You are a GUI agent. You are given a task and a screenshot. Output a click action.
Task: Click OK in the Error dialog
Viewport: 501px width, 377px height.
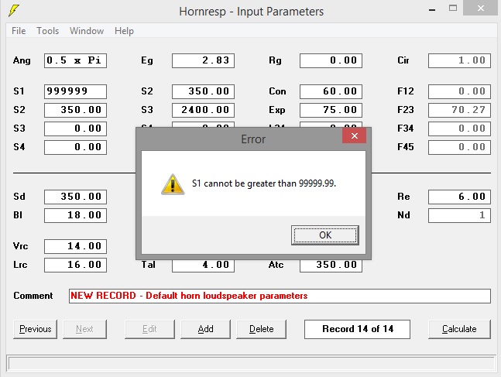(325, 235)
